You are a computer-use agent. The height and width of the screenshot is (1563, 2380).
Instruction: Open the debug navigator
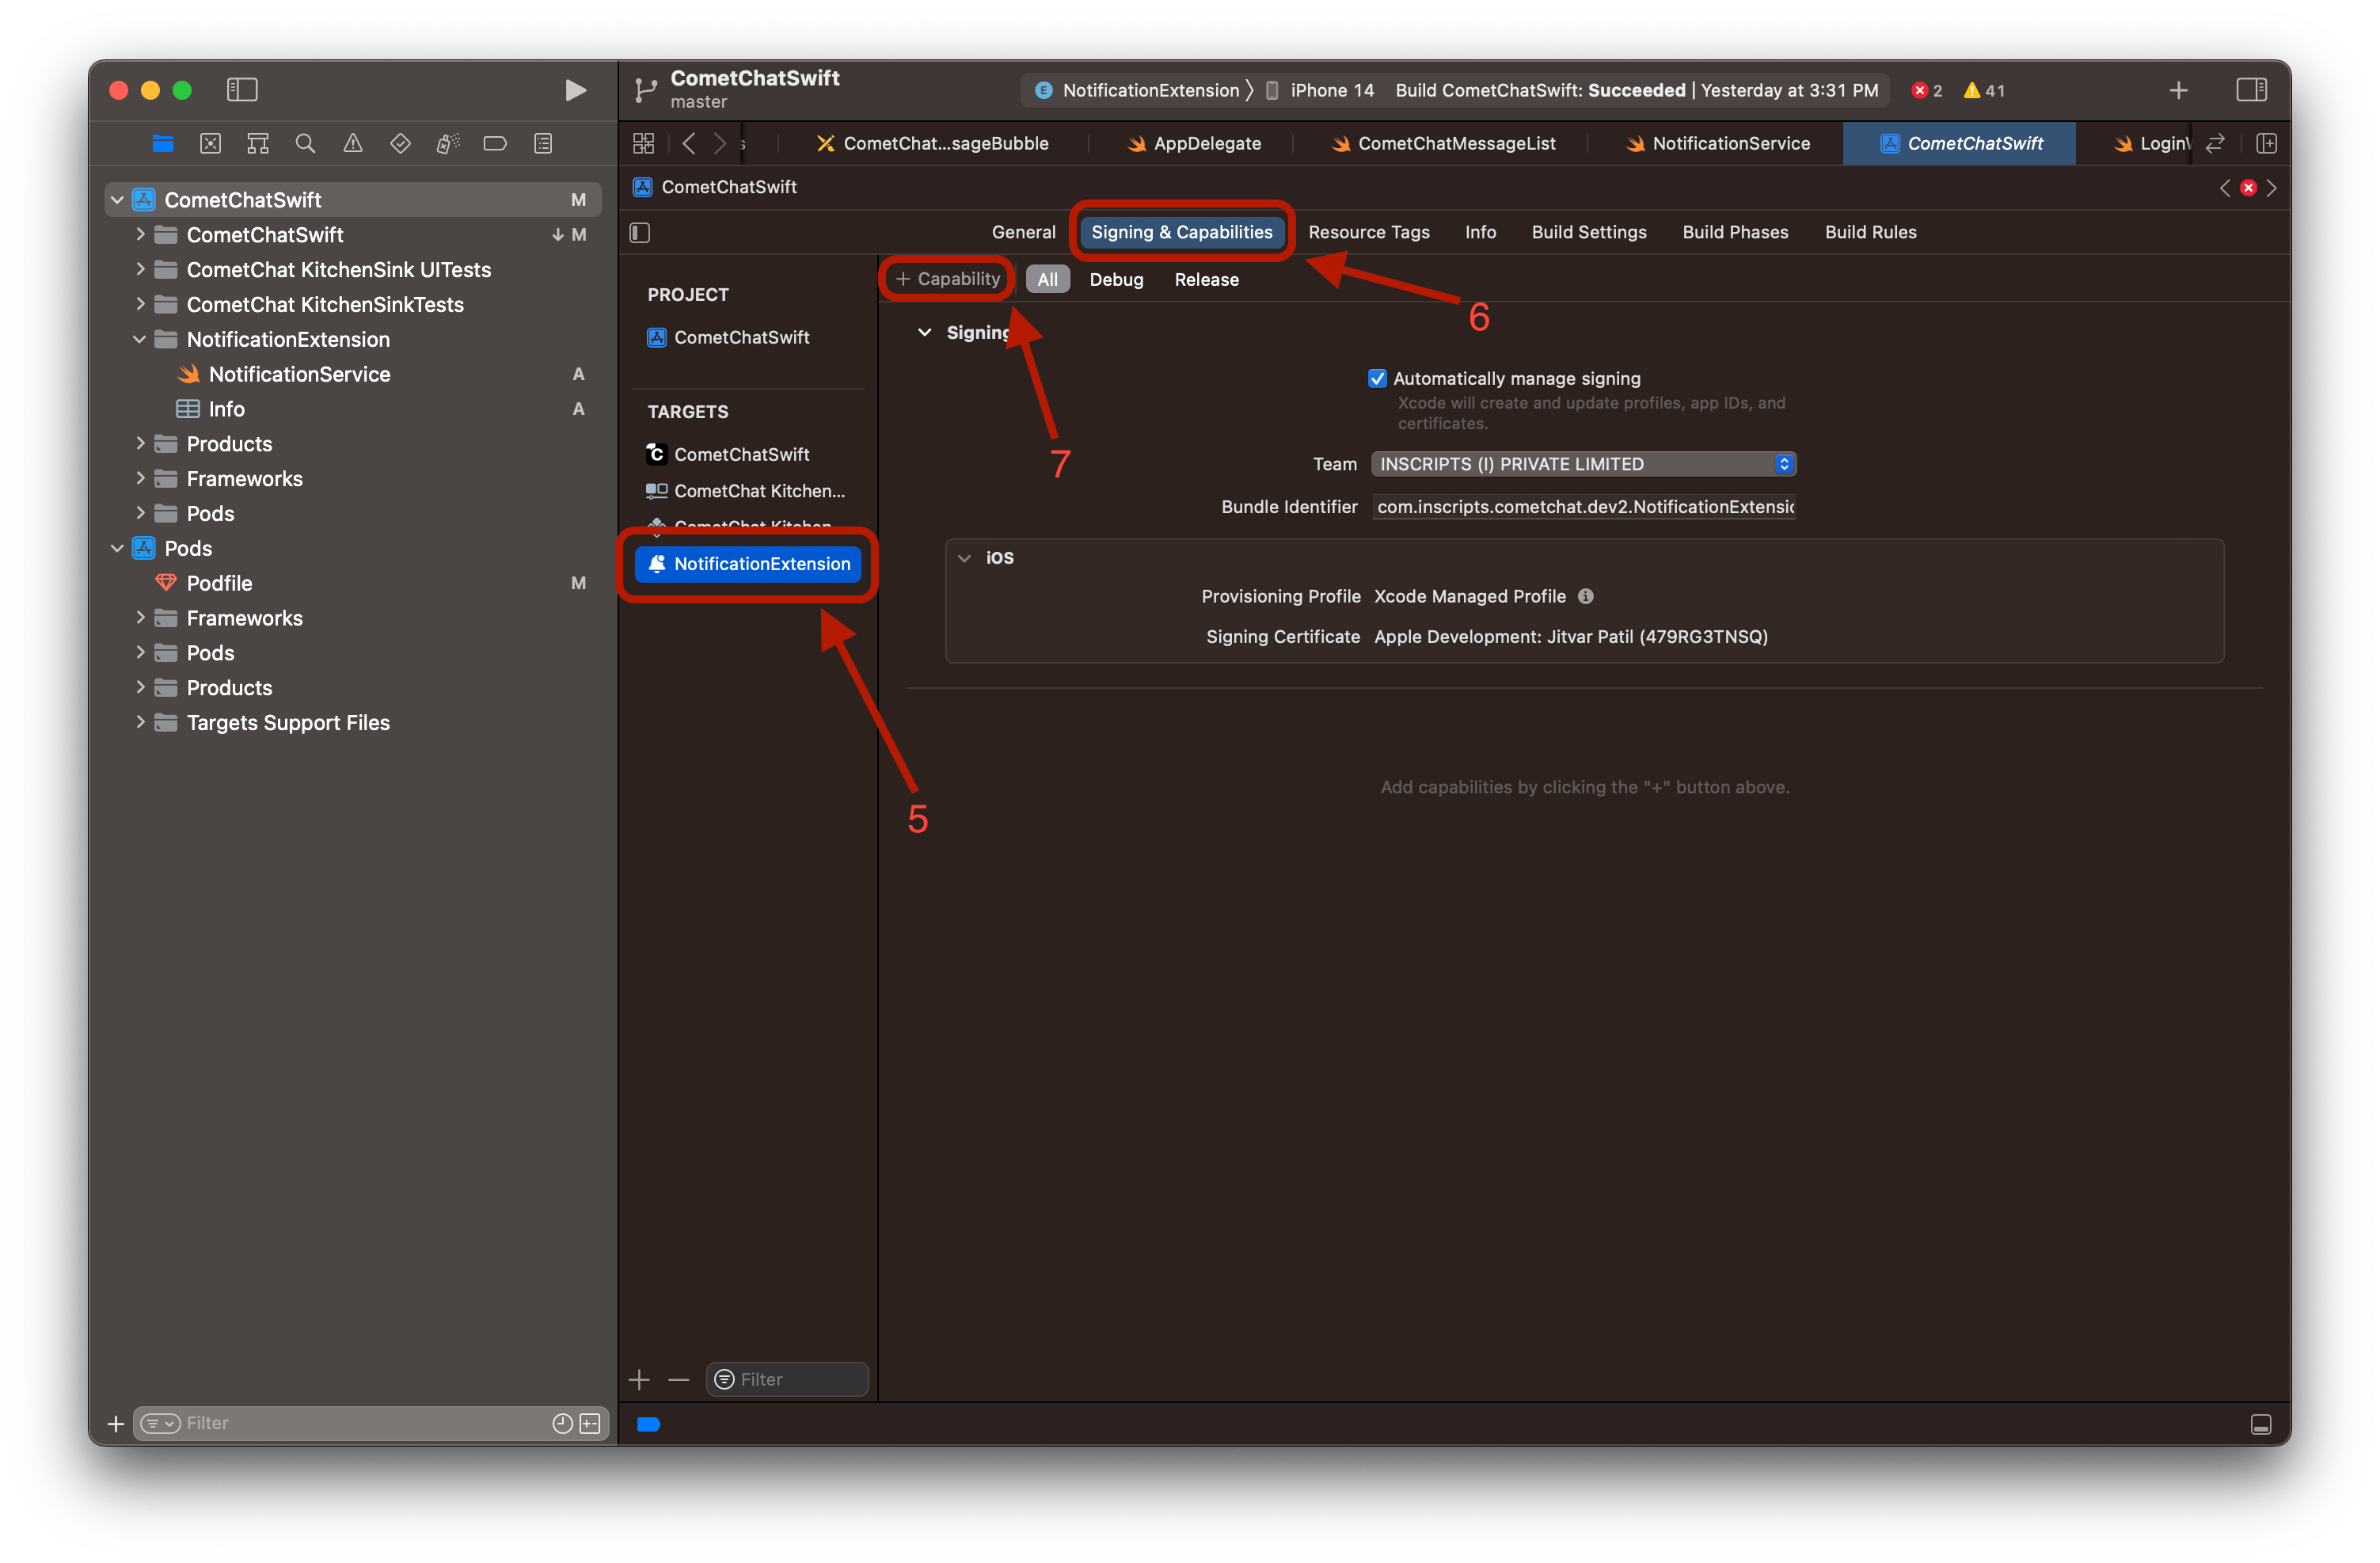(448, 143)
